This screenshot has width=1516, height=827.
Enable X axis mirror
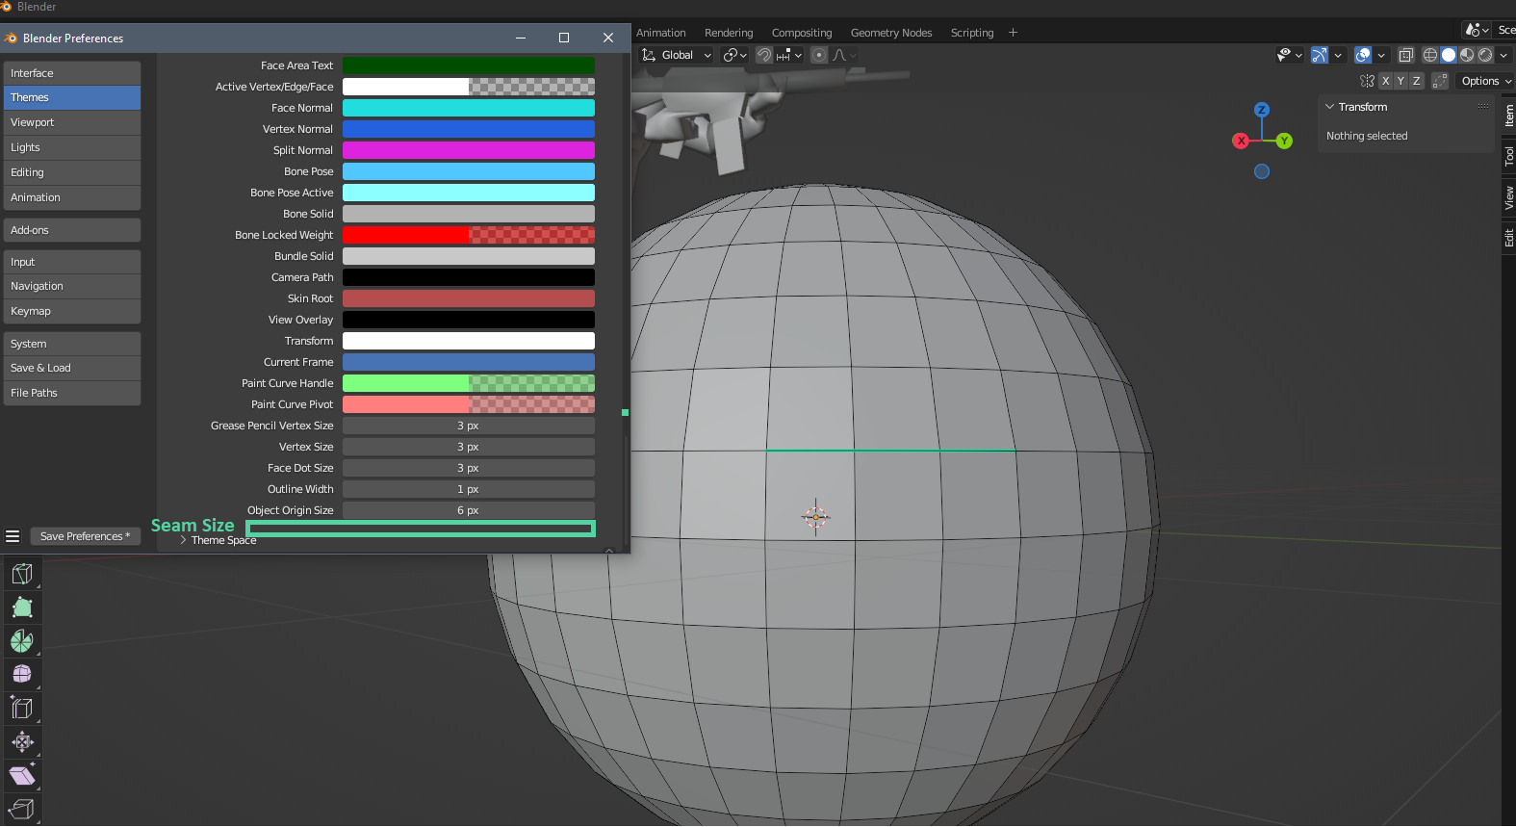click(1386, 81)
